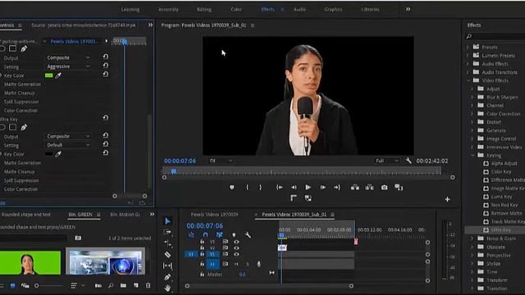Toggle Snap in timeline
This screenshot has height=295, width=525.
(205, 235)
